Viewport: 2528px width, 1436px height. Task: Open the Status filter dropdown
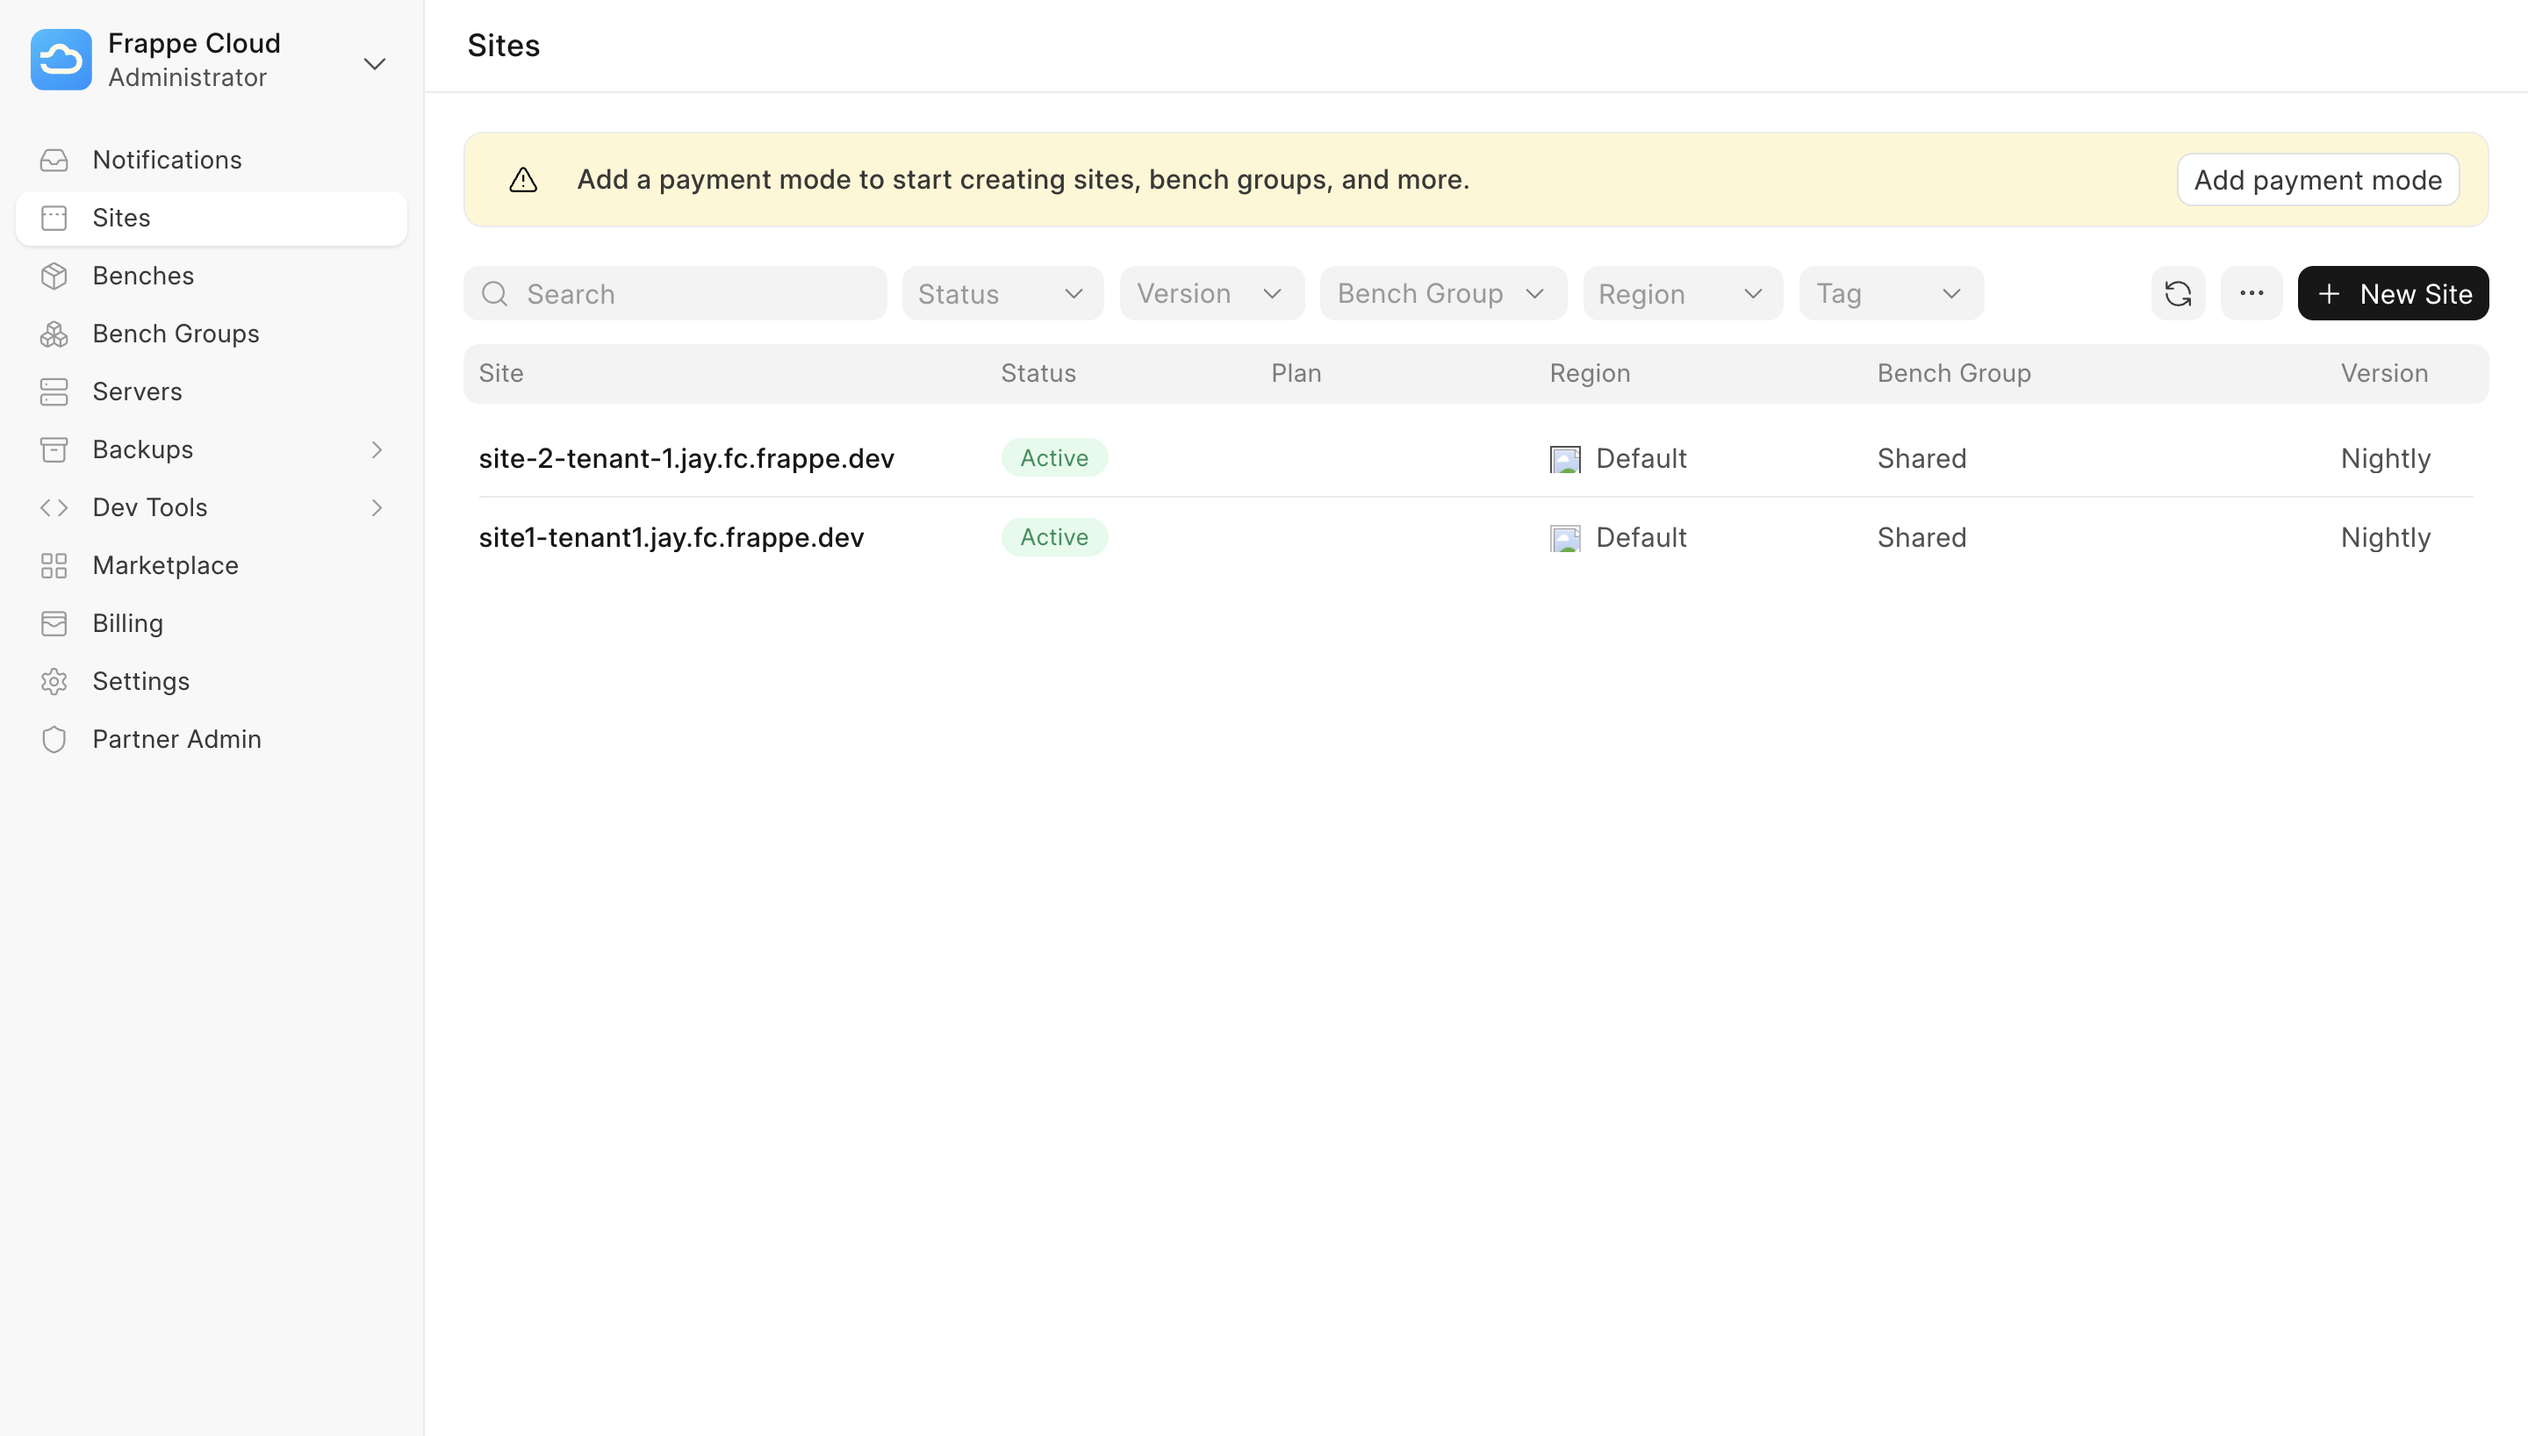(x=1002, y=293)
